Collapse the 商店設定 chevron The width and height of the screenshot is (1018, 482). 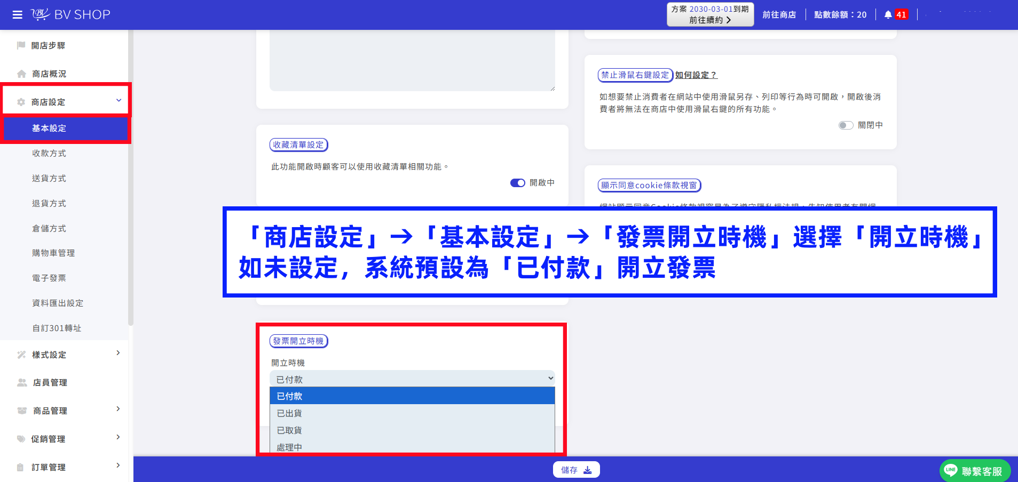[x=119, y=100]
